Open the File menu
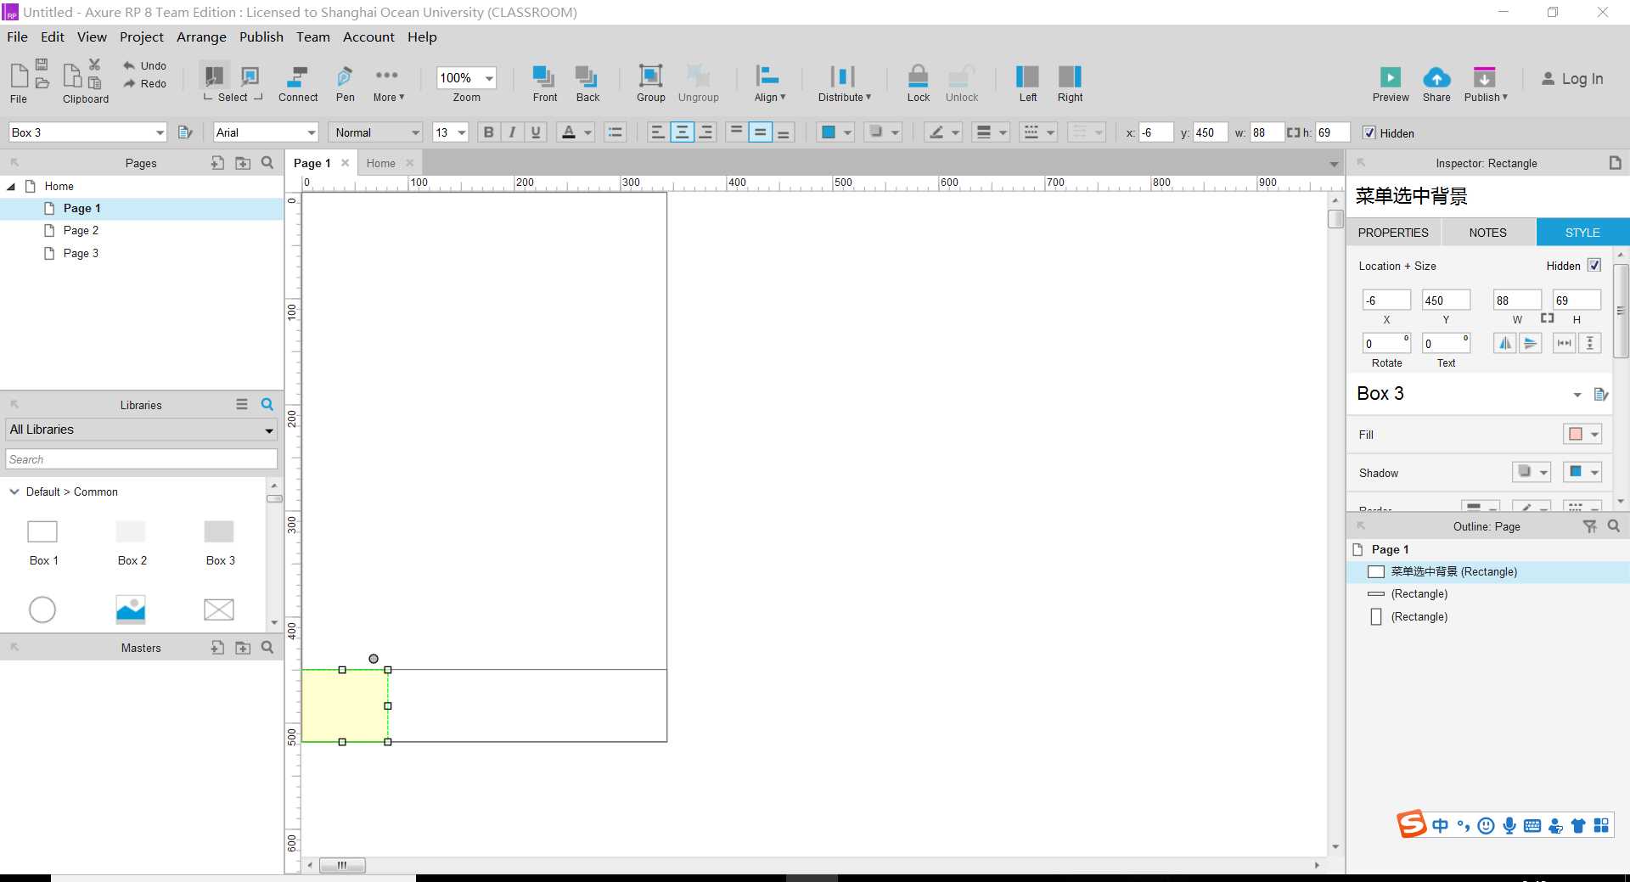The width and height of the screenshot is (1630, 882). tap(18, 37)
